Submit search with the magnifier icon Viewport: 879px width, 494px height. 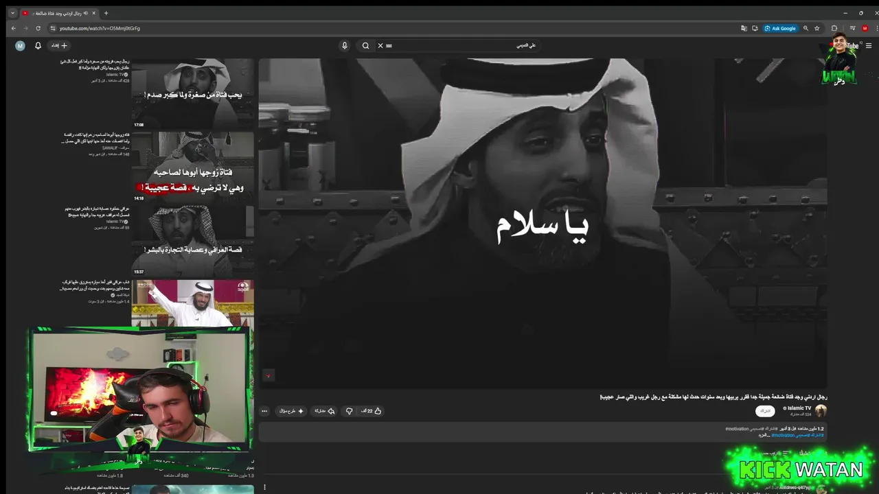tap(365, 45)
